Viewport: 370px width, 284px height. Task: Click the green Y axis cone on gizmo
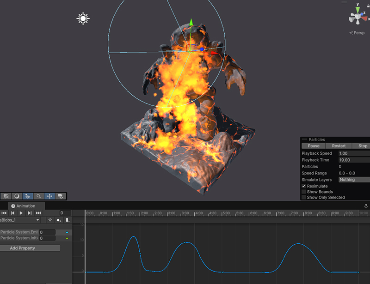click(x=357, y=9)
